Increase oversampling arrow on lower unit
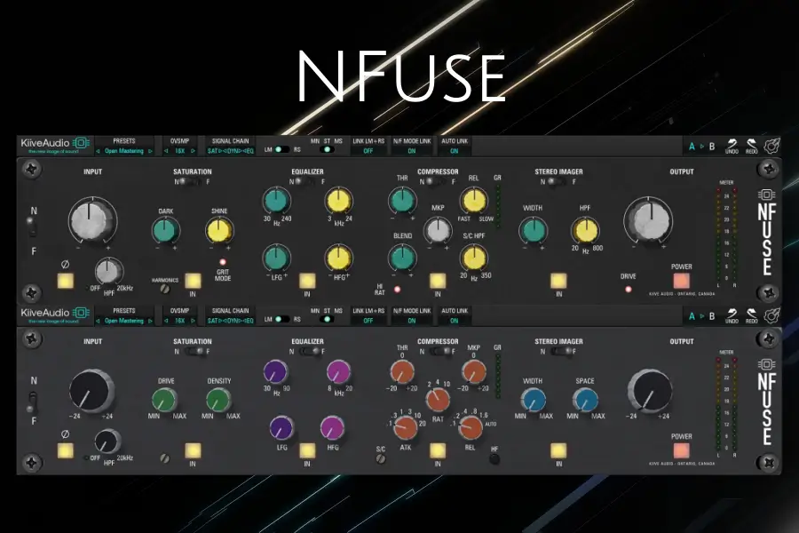 (193, 322)
